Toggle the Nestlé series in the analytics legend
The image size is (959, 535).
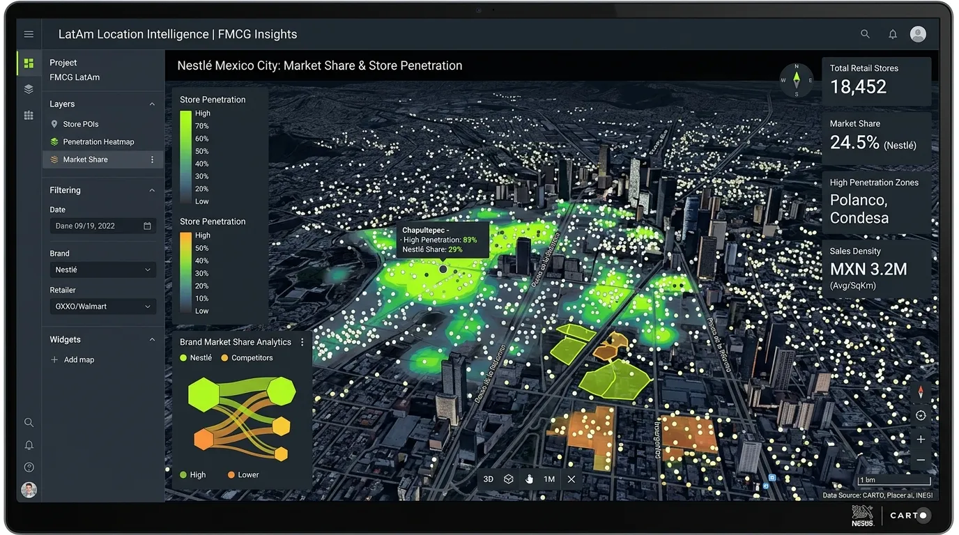tap(196, 358)
